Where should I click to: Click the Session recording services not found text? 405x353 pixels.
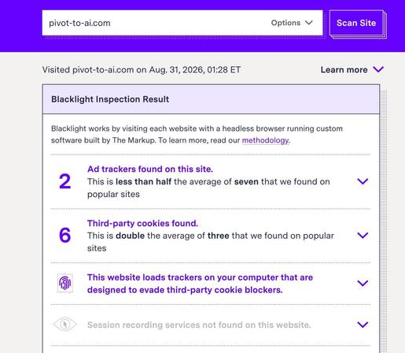click(x=199, y=325)
